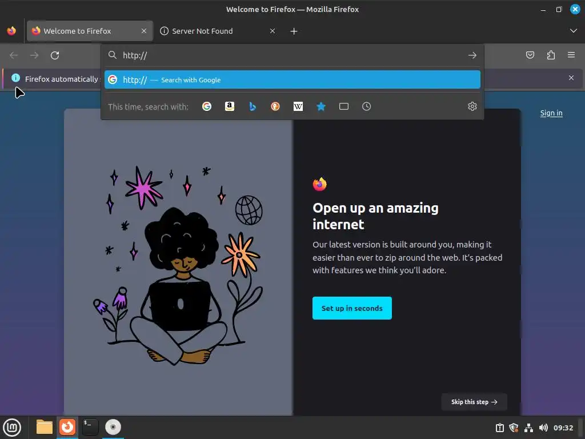
Task: Search this time with DuckDuckGo
Action: tap(275, 106)
